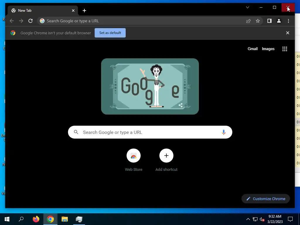Click the center Google search box
300x225 pixels.
coord(150,132)
